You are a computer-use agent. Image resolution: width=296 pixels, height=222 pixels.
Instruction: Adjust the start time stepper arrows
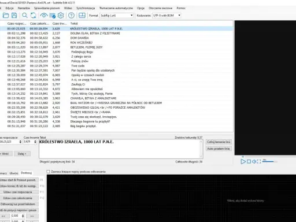pyautogui.click(x=20, y=142)
